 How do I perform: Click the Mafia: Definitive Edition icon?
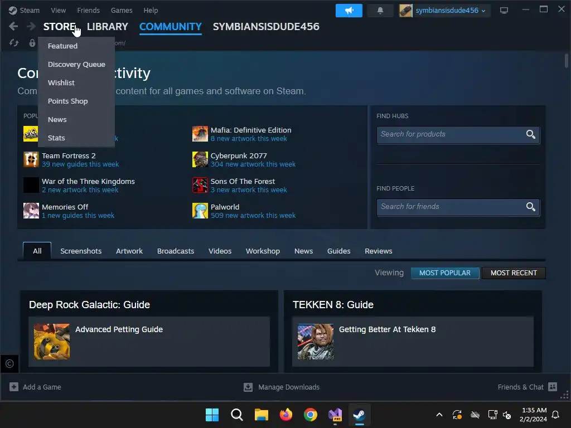pyautogui.click(x=200, y=134)
